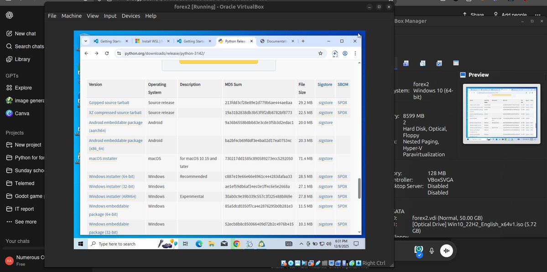Click the Grammarly icon in ChatGPT input

tap(419, 250)
